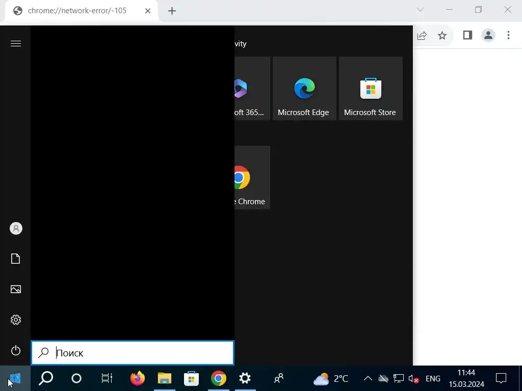Open the user account icon in Start menu

pos(16,229)
